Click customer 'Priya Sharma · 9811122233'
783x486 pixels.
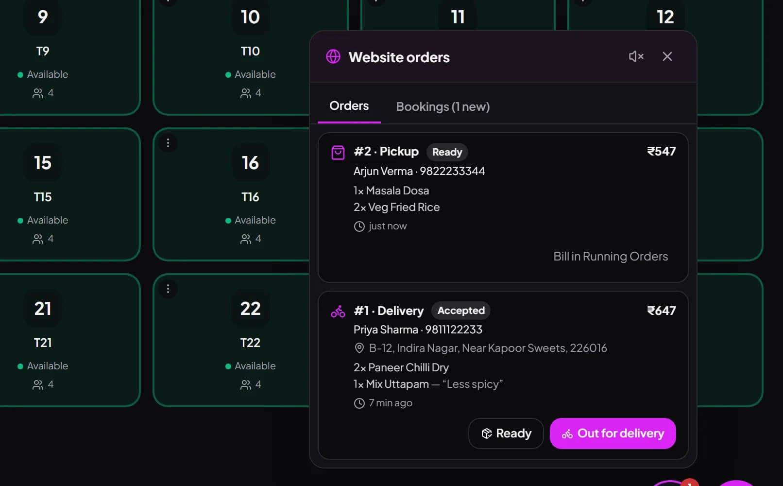418,330
